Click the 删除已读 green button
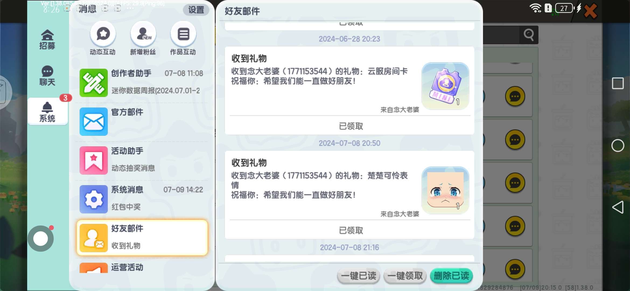This screenshot has height=291, width=630. (x=451, y=276)
